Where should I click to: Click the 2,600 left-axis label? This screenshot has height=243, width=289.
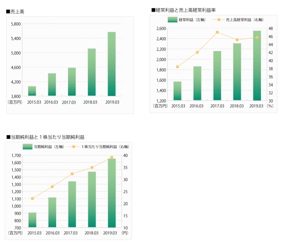[161, 29]
